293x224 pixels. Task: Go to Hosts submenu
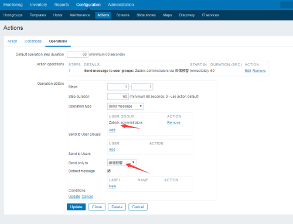point(57,15)
